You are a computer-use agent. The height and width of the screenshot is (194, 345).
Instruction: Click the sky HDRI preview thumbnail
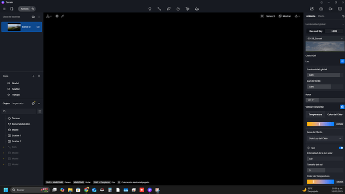pos(325,46)
